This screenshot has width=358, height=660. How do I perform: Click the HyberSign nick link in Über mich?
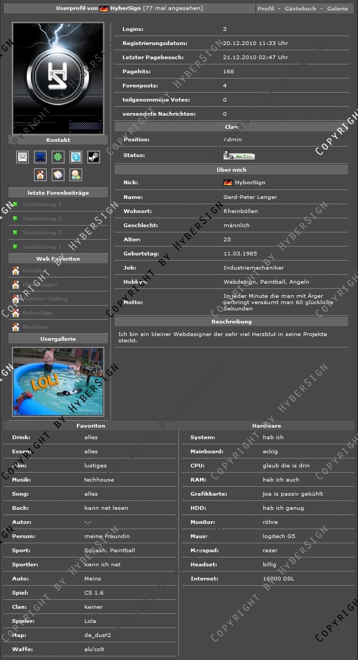250,183
